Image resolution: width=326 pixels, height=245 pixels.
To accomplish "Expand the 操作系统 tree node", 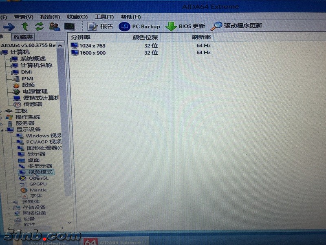I will point(1,118).
